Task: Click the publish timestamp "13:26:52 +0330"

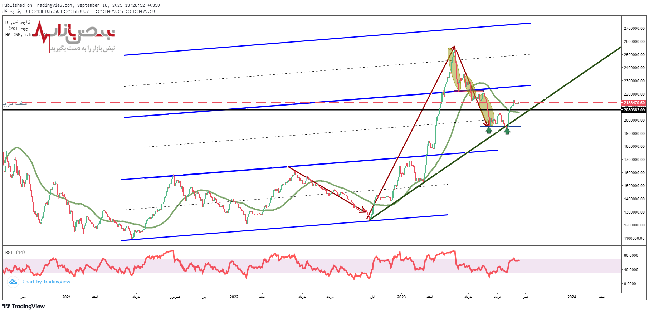Action: coord(142,5)
